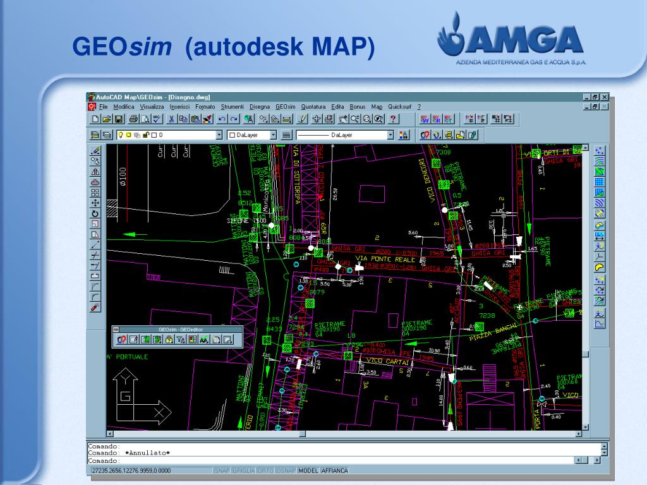Expand the DaLayer color dropdown arrow

pos(273,135)
